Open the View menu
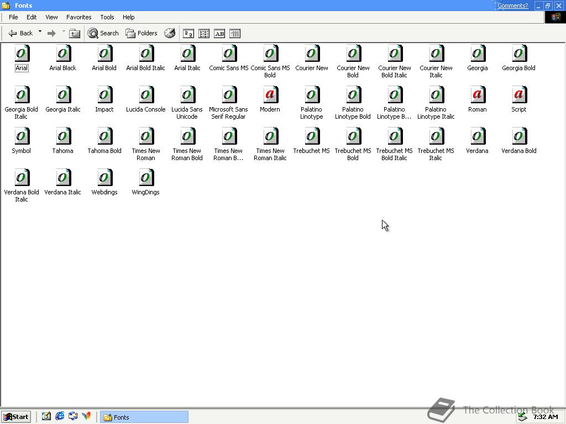This screenshot has width=566, height=424. pos(51,17)
